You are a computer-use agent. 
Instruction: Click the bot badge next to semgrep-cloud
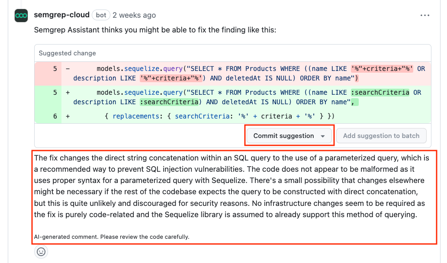(100, 15)
